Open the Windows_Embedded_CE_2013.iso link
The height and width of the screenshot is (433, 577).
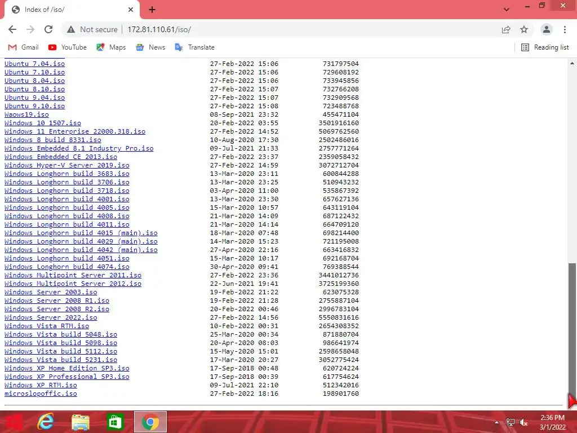click(x=61, y=157)
